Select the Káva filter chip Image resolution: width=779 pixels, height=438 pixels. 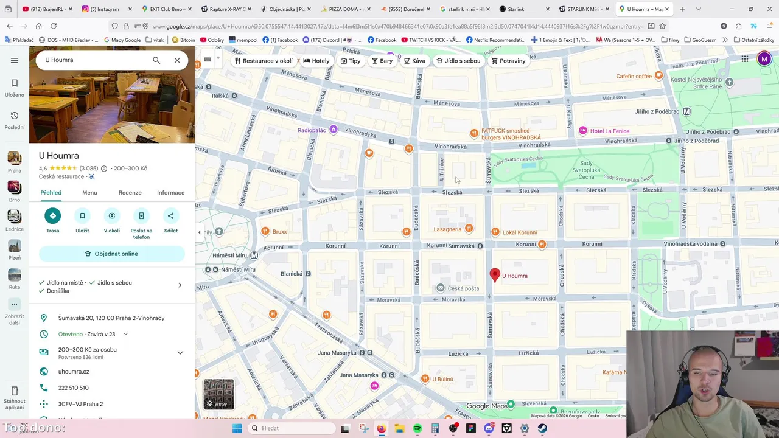tap(415, 61)
